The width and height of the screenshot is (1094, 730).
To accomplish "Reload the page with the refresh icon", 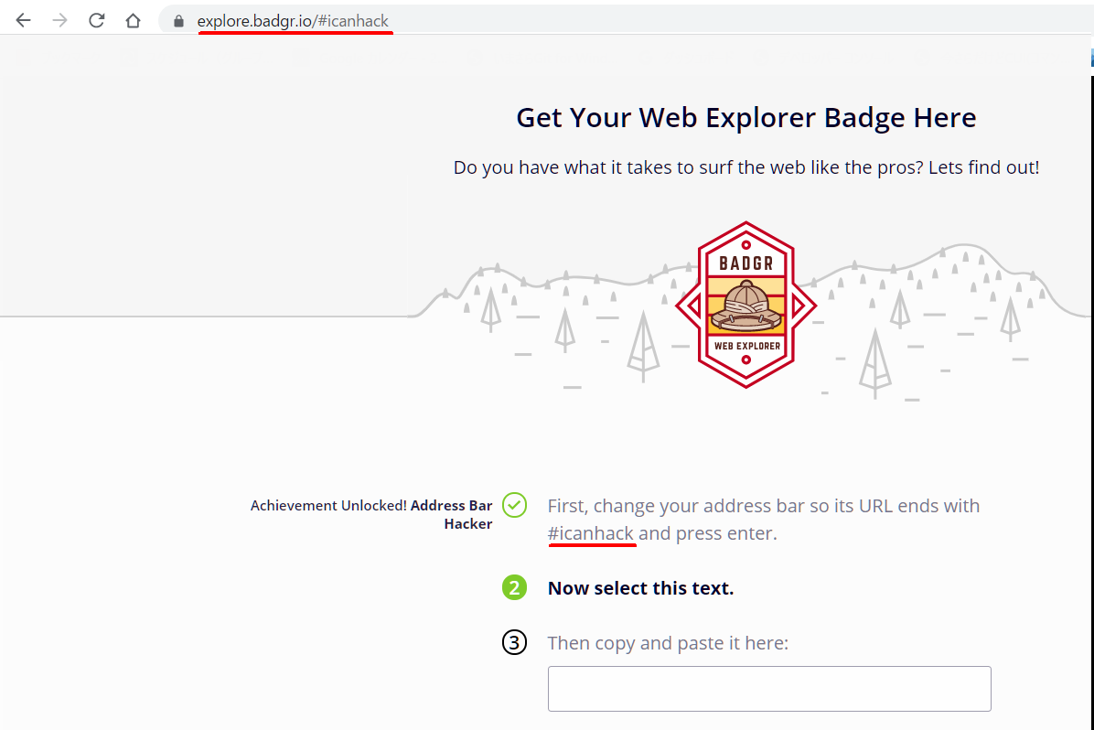I will click(96, 21).
